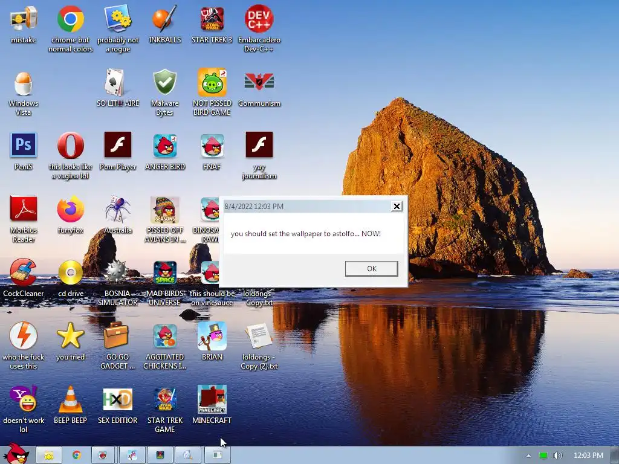This screenshot has height=464, width=619.
Task: Select the STAR TREK 3 icon
Action: (212, 24)
